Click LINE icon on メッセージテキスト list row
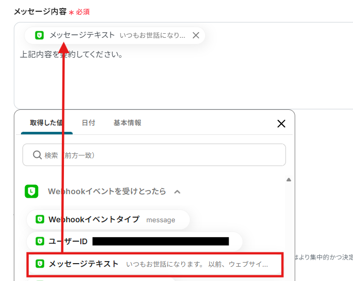Image resolution: width=353 pixels, height=281 pixels. tap(40, 264)
